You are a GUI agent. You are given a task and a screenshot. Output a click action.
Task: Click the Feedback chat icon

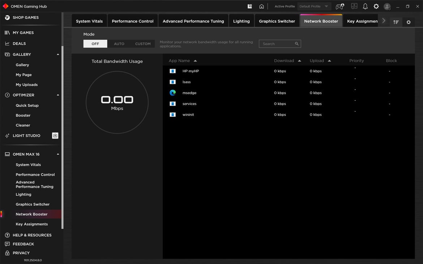(7, 244)
